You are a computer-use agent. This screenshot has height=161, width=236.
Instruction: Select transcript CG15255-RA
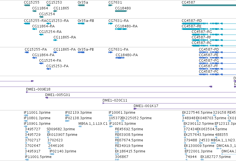(x=27, y=24)
